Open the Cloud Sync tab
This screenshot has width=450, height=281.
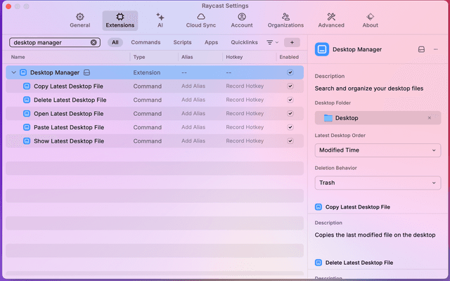(x=200, y=20)
